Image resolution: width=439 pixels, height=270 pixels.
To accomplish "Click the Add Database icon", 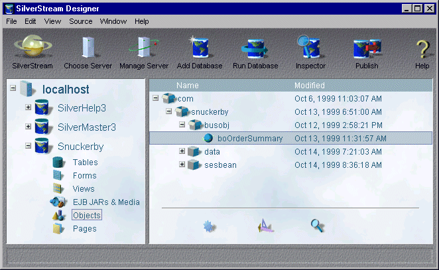I will pyautogui.click(x=200, y=47).
